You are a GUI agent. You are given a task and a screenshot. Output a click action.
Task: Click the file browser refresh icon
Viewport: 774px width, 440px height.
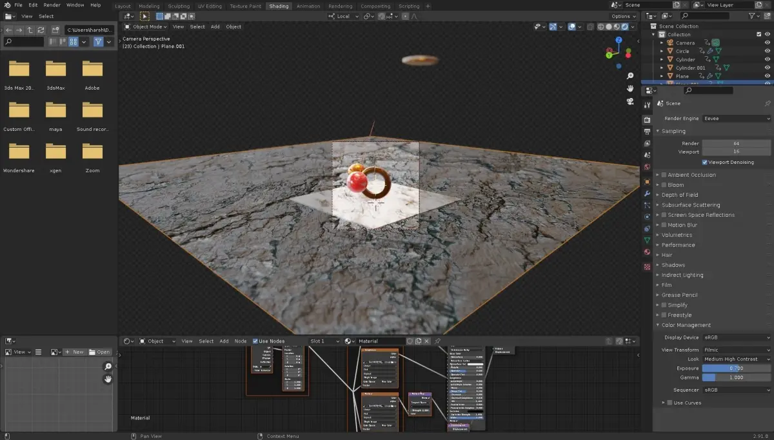(x=41, y=30)
